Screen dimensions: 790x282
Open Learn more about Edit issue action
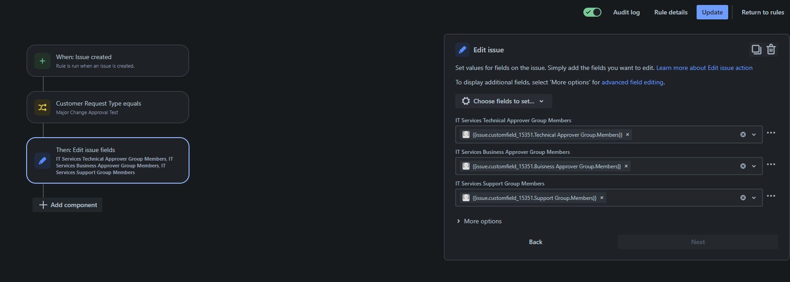tap(704, 68)
